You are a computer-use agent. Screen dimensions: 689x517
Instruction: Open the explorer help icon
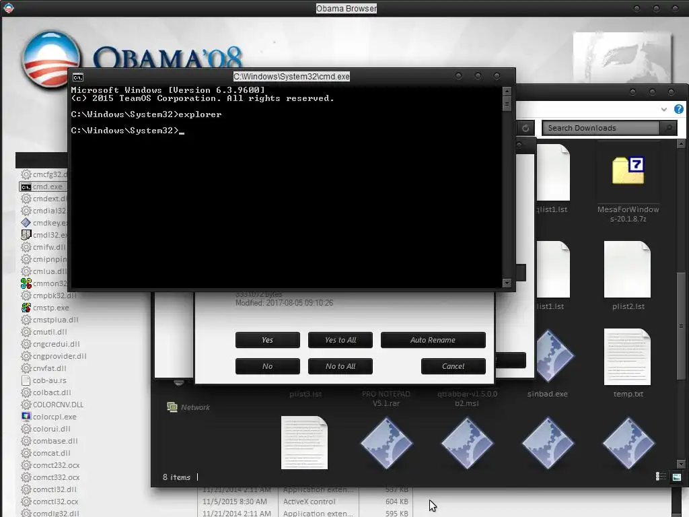pyautogui.click(x=679, y=109)
